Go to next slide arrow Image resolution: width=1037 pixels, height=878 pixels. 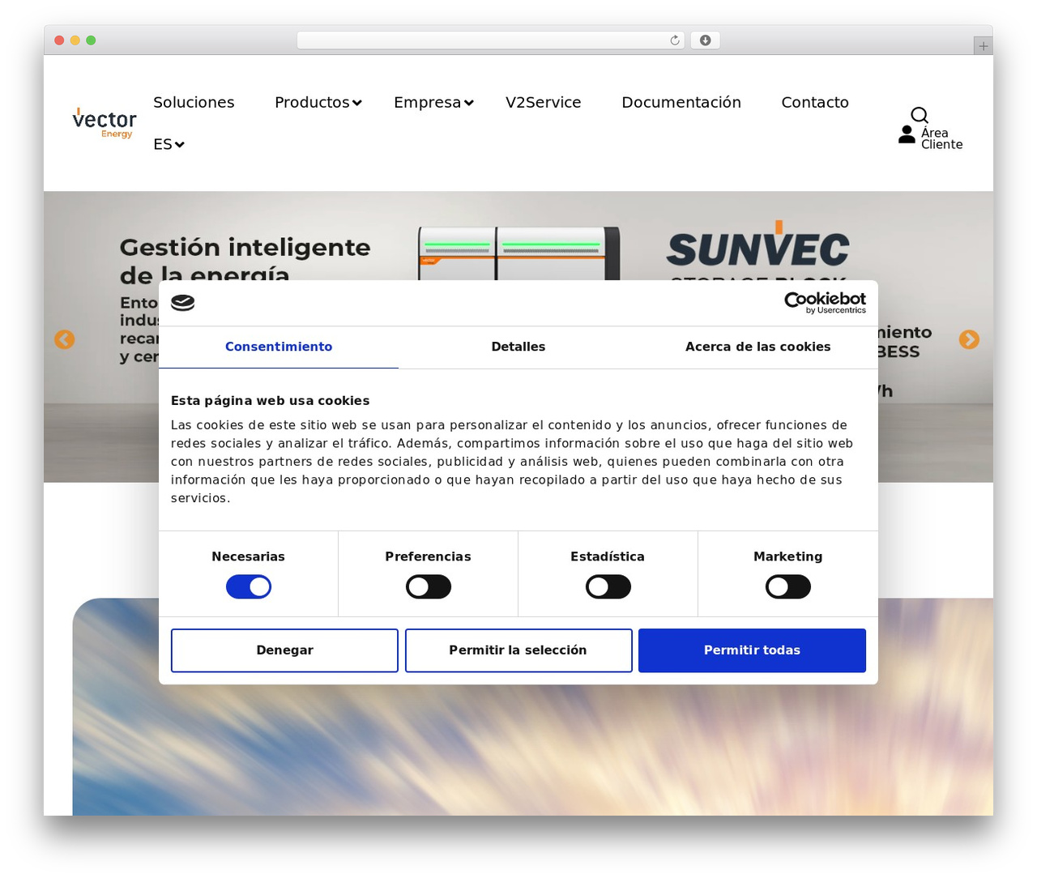coord(969,339)
